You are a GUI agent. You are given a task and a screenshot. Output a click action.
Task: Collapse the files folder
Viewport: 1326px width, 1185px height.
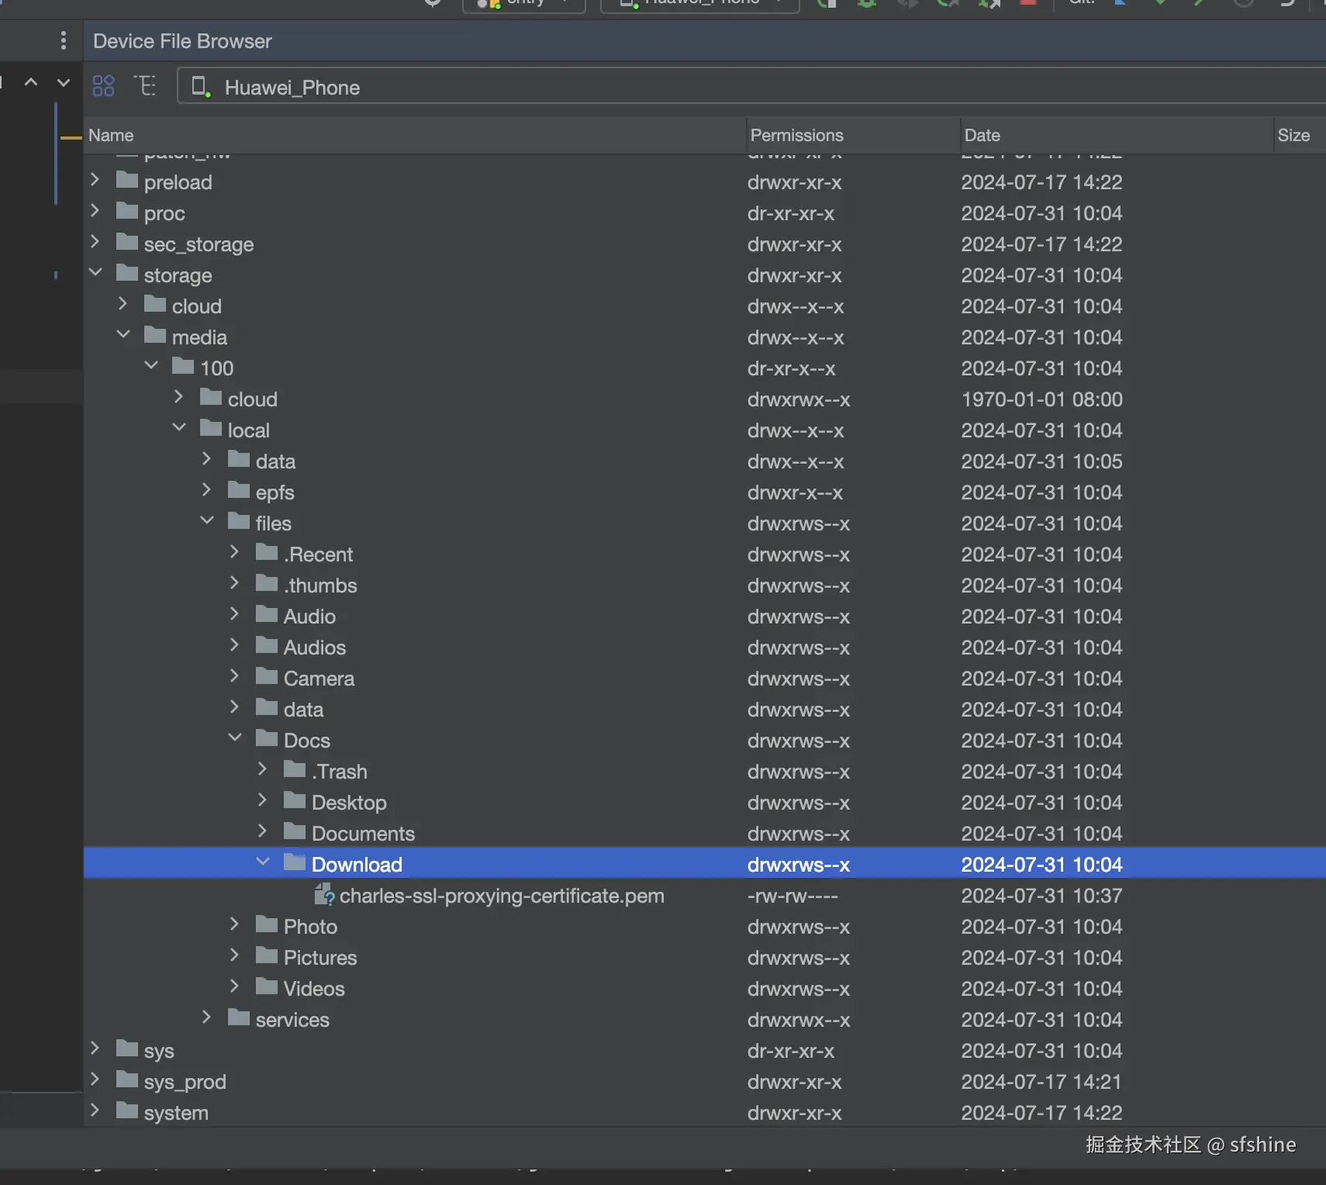[x=207, y=521]
